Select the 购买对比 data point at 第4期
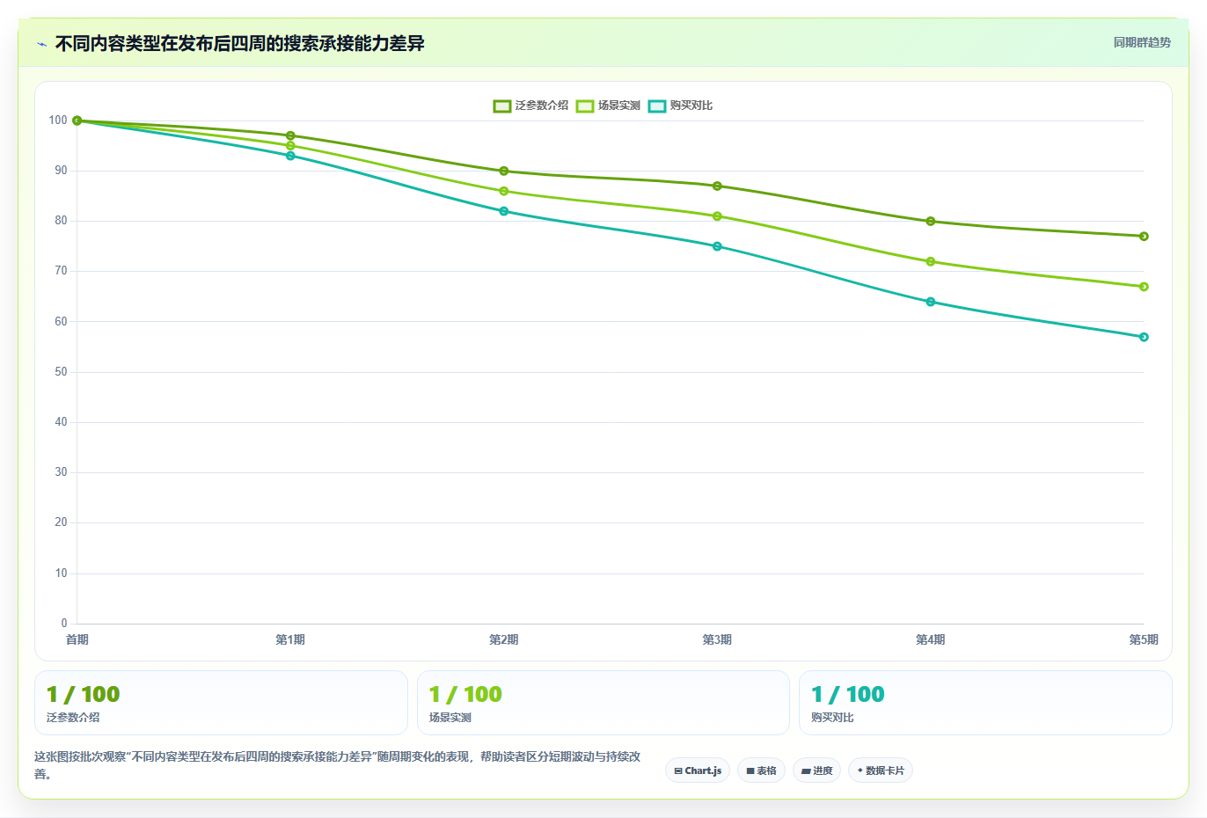Screen dimensions: 1207x818 coord(931,302)
